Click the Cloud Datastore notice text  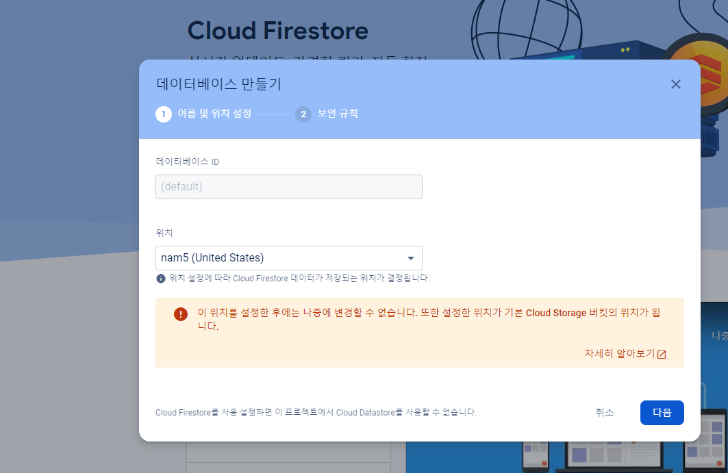tap(316, 412)
